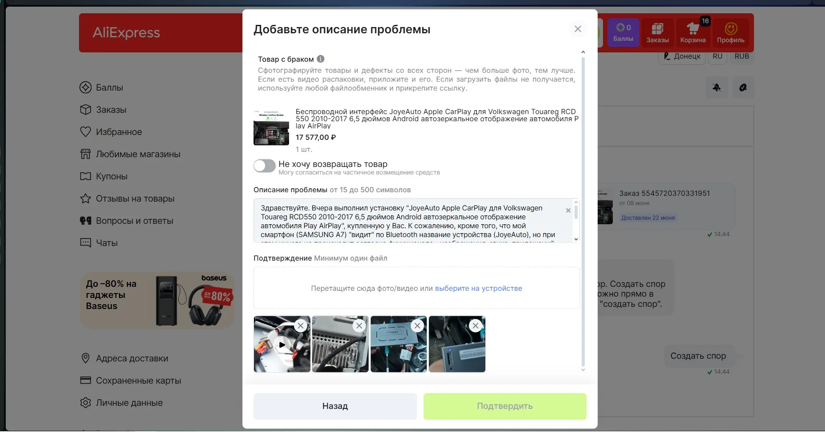This screenshot has height=432, width=825.
Task: Open Отзывы на товары star icon
Action: pos(85,198)
